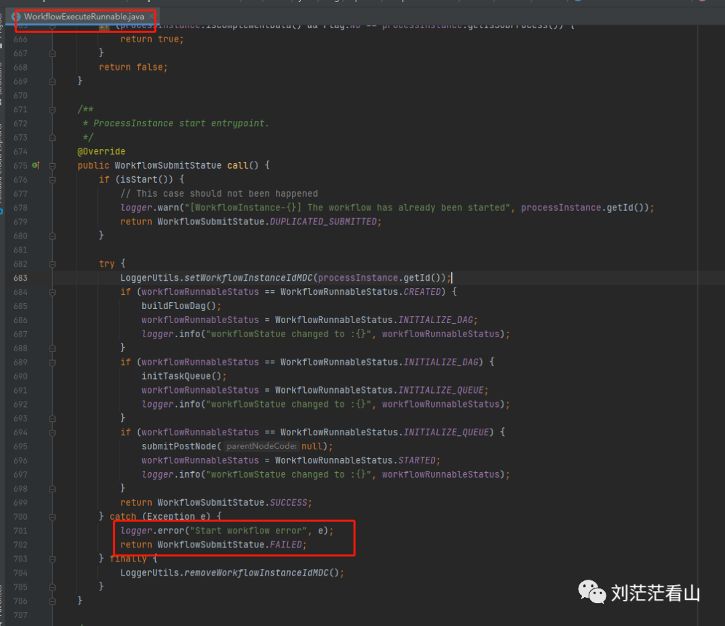This screenshot has height=626, width=725.
Task: Fold the INITIALIZE_DAG if-block on line 689
Action: 52,363
